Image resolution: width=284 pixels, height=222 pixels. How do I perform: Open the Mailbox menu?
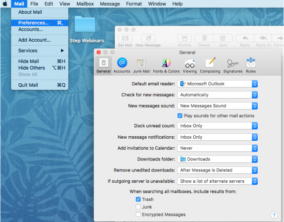pos(85,4)
